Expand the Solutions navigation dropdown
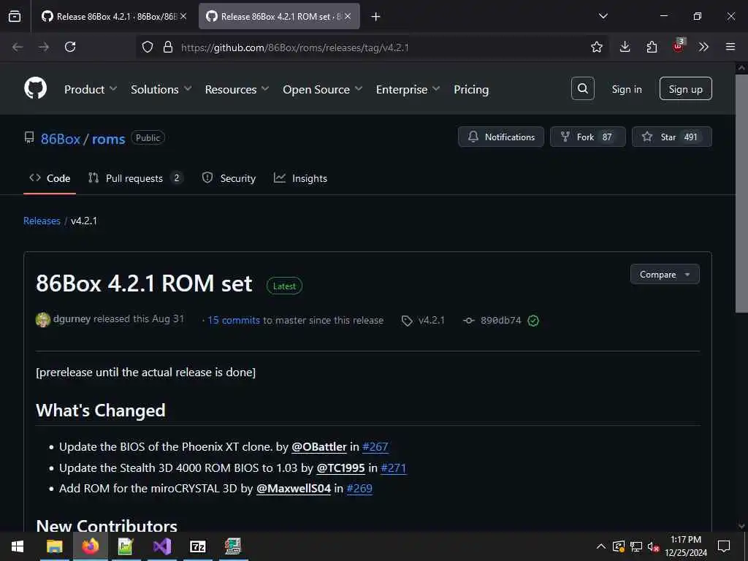Image resolution: width=748 pixels, height=561 pixels. [x=161, y=89]
